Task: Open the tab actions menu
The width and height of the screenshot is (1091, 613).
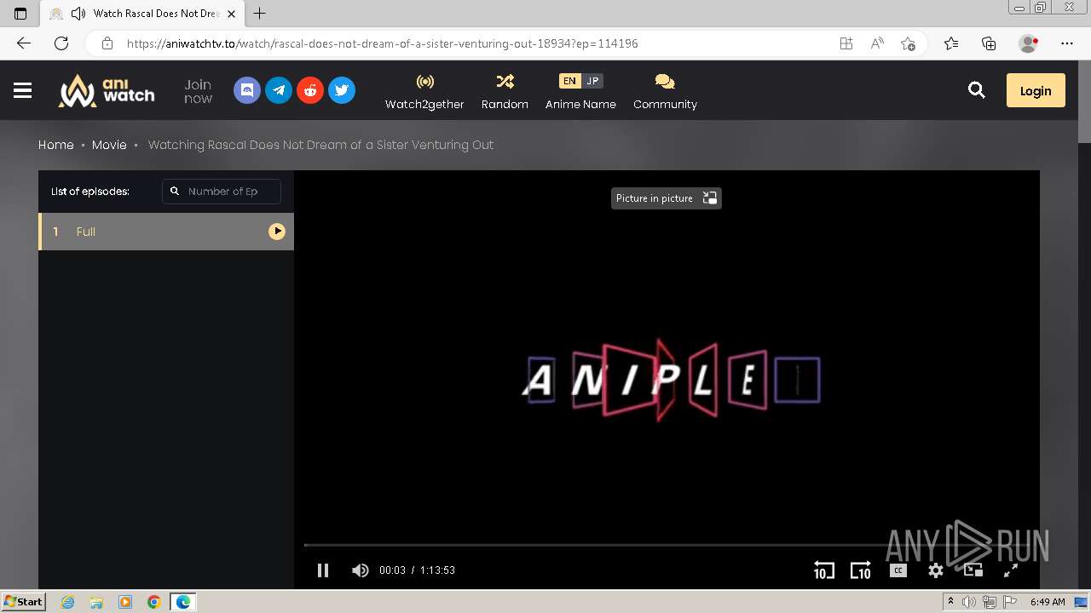Action: [x=20, y=14]
